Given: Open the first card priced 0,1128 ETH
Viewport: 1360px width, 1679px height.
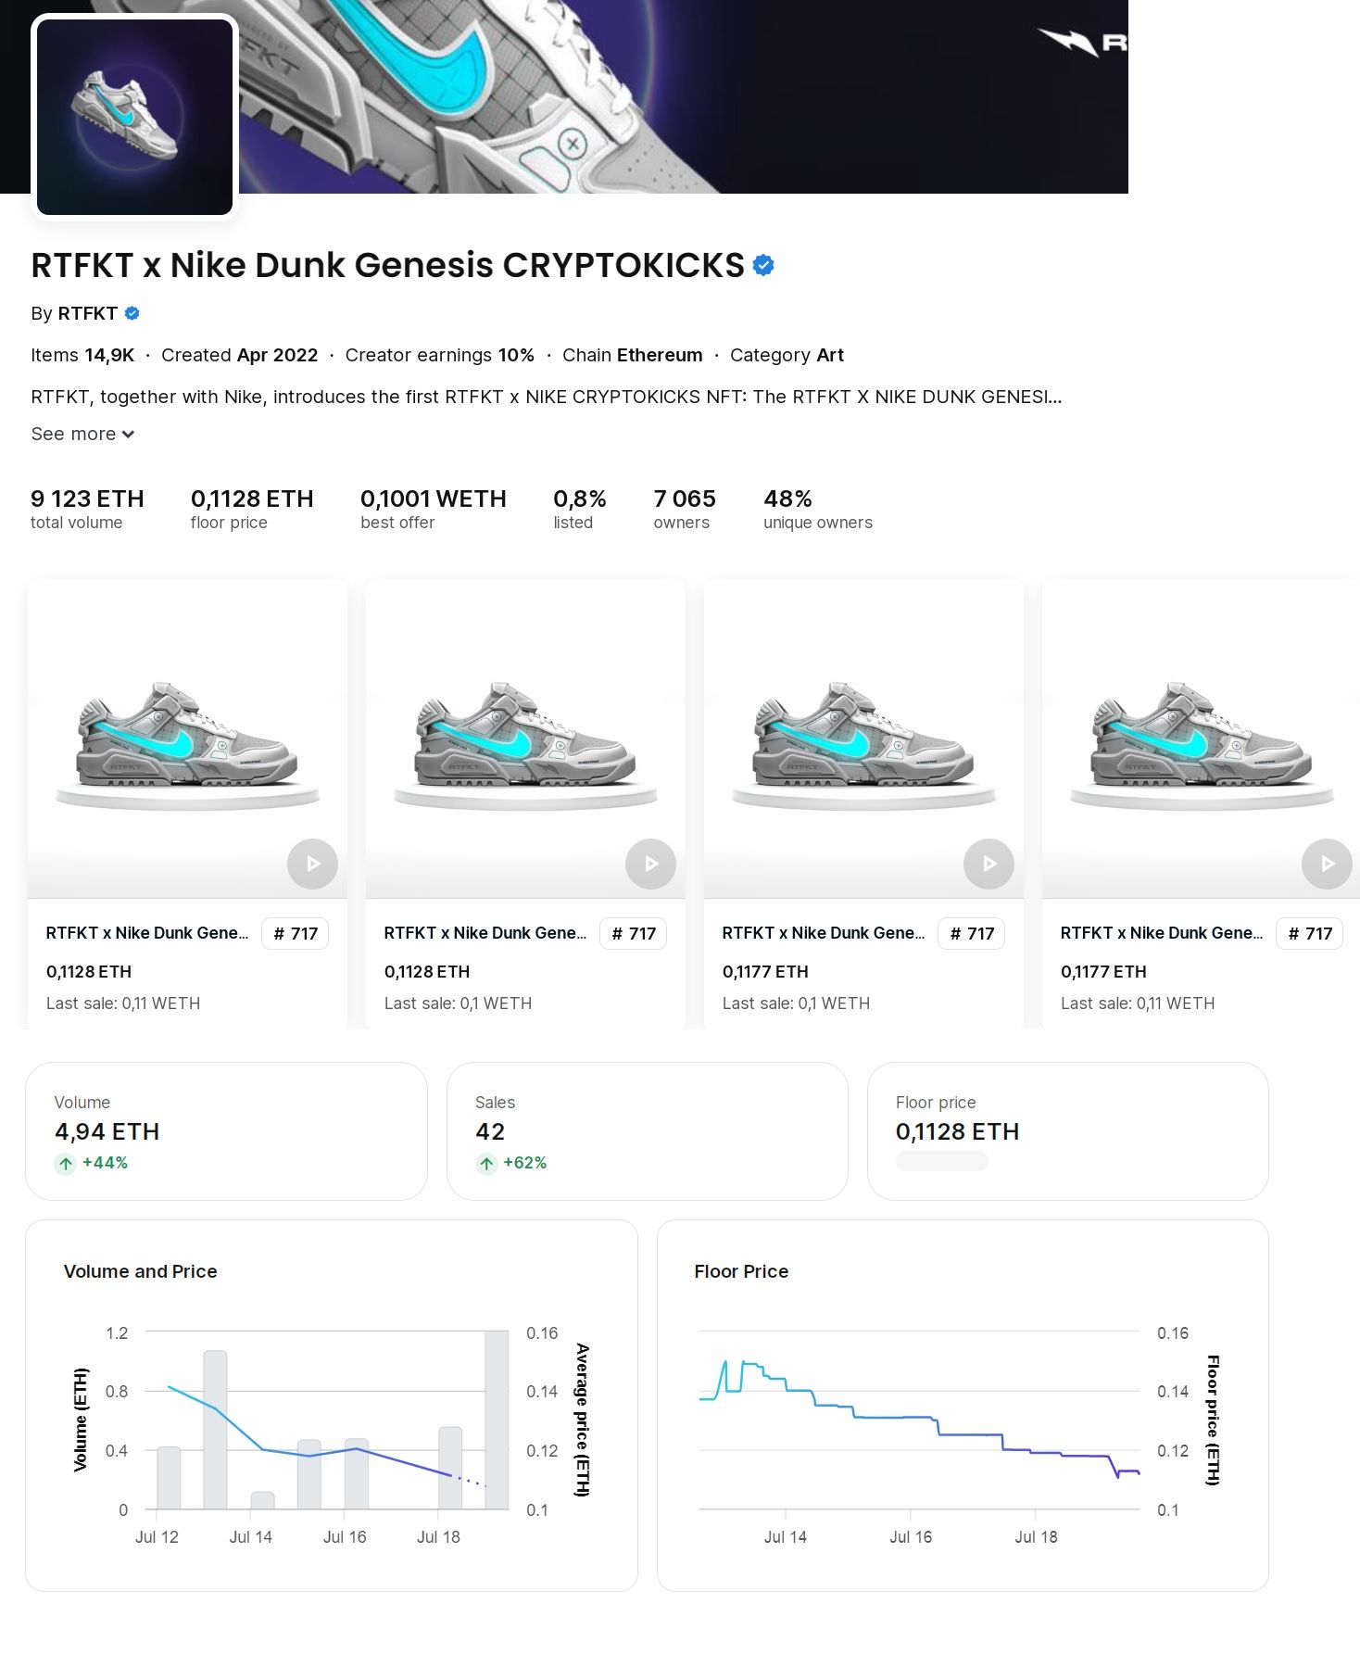Looking at the screenshot, I should tap(187, 741).
